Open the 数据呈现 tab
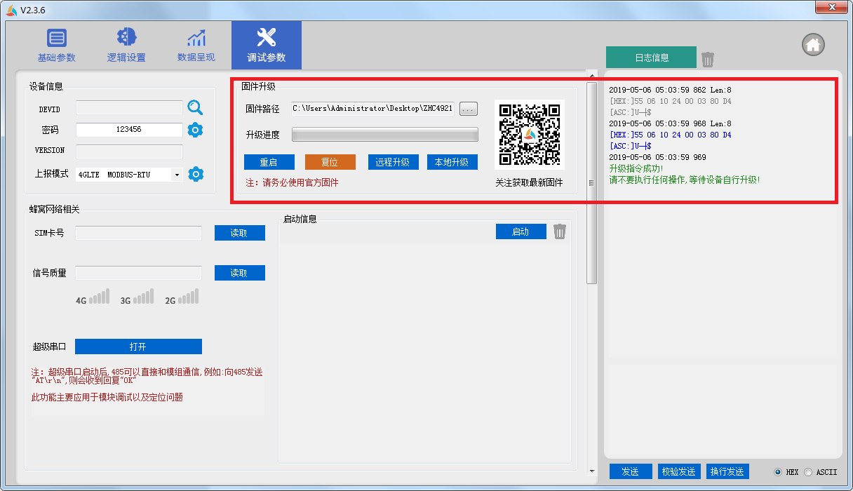The width and height of the screenshot is (853, 491). (x=196, y=46)
